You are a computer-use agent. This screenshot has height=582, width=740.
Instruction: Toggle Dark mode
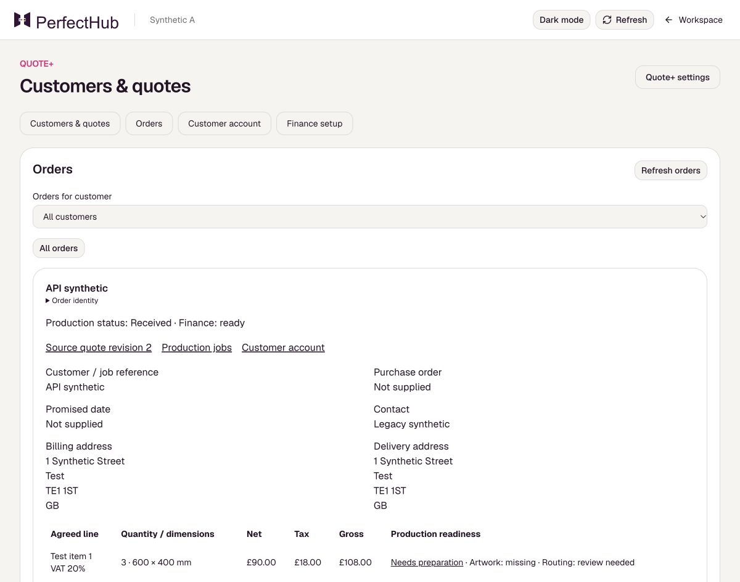(561, 20)
